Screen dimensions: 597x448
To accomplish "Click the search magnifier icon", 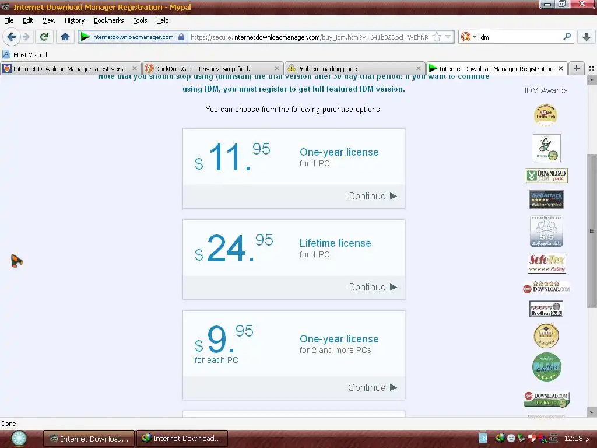I will pyautogui.click(x=567, y=37).
